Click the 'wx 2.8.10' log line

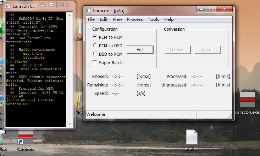(26, 65)
